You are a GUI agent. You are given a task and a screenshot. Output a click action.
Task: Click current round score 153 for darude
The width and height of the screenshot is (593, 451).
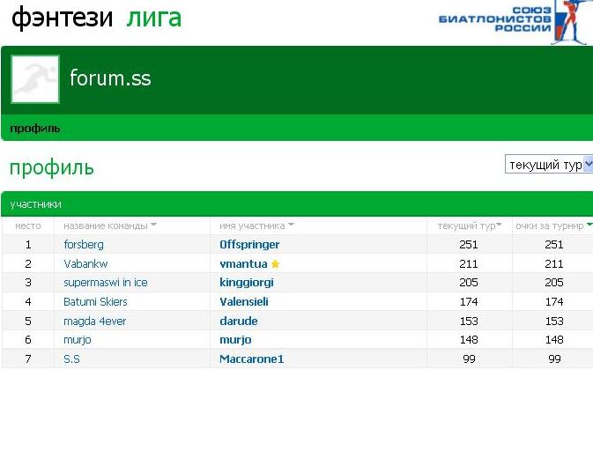469,321
